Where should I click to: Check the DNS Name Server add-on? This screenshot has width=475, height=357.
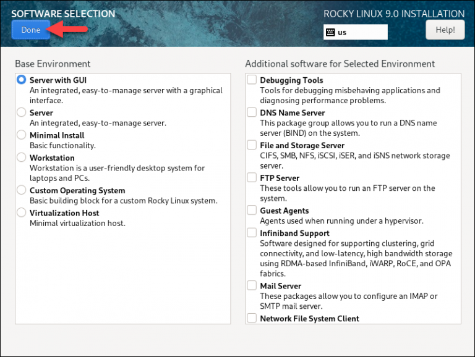click(x=252, y=112)
